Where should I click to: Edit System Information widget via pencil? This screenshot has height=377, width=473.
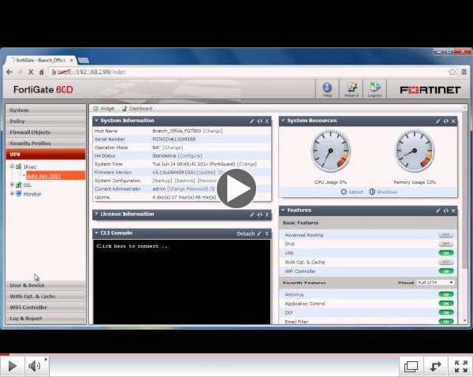click(x=252, y=121)
